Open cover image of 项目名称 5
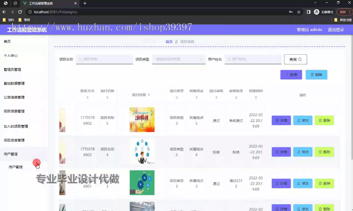This screenshot has height=211, width=353. point(142,120)
